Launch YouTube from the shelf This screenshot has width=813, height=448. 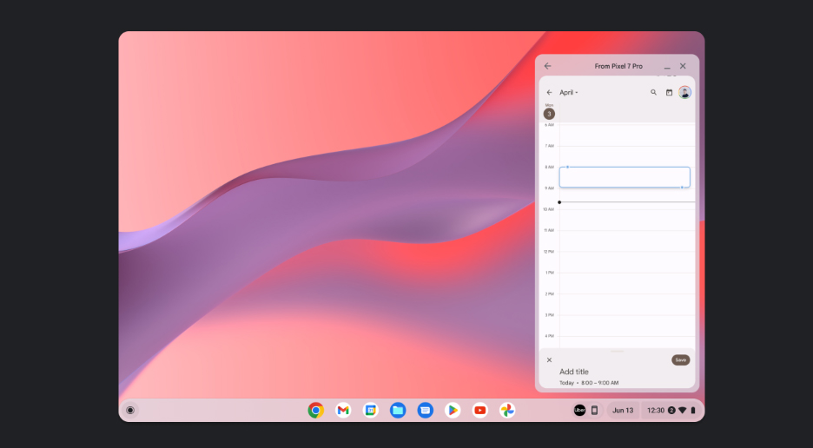click(479, 410)
